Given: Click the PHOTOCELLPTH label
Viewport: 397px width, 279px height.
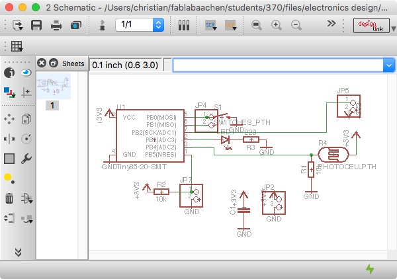Looking at the screenshot, I should coord(347,167).
